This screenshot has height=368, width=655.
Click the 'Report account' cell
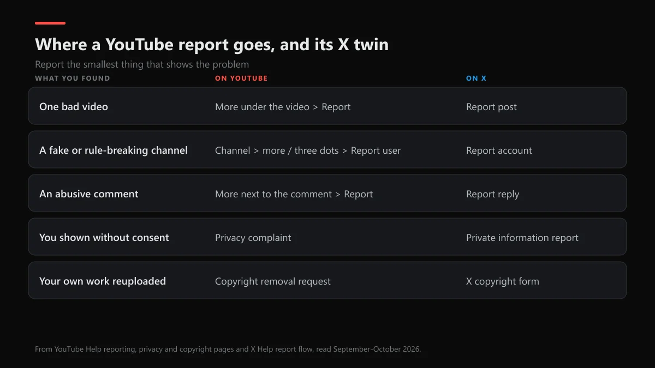point(499,150)
